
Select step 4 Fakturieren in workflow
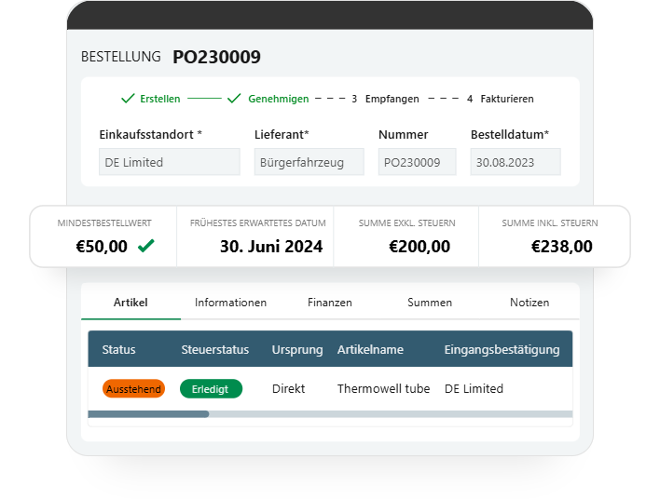(501, 99)
